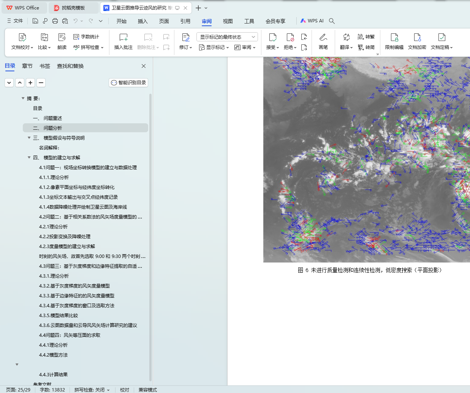Click 插入批注 insert comment icon

123,38
